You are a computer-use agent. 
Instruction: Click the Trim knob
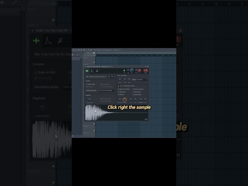145,100
